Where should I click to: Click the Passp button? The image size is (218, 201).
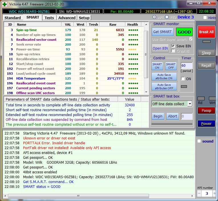tap(206, 111)
